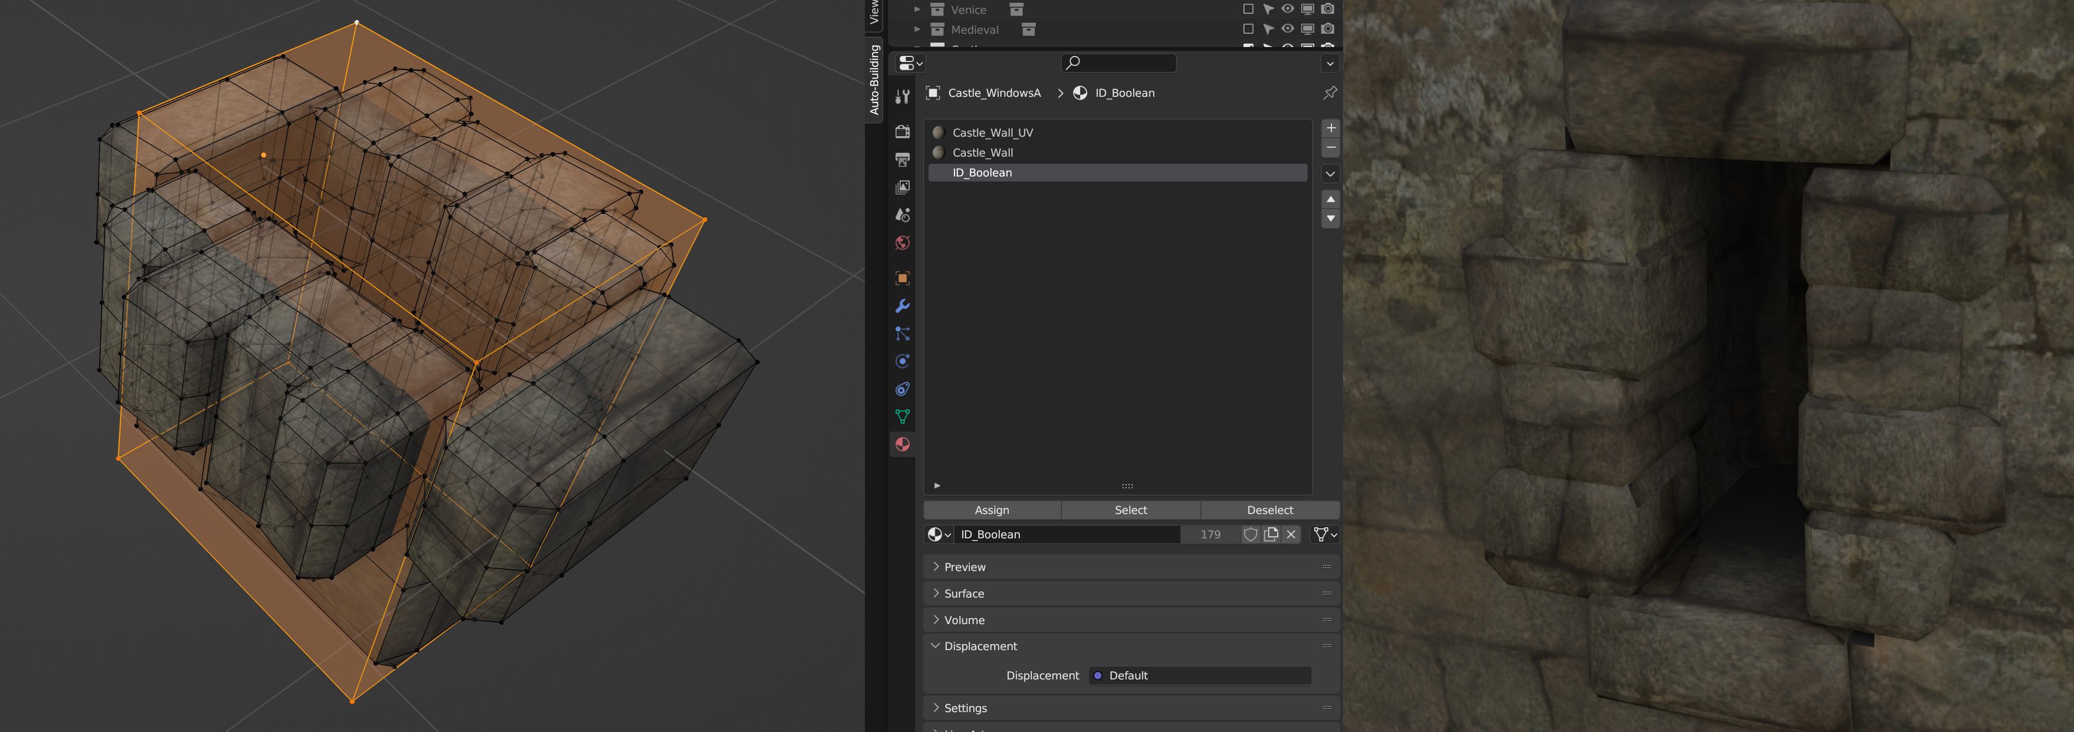Open the Particles properties tab
The image size is (2074, 732).
pyautogui.click(x=903, y=334)
